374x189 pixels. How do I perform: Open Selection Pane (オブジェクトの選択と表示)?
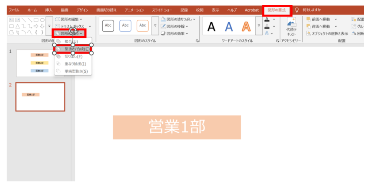pyautogui.click(x=327, y=33)
